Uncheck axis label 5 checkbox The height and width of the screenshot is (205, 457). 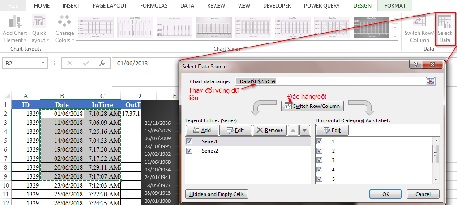tap(320, 179)
